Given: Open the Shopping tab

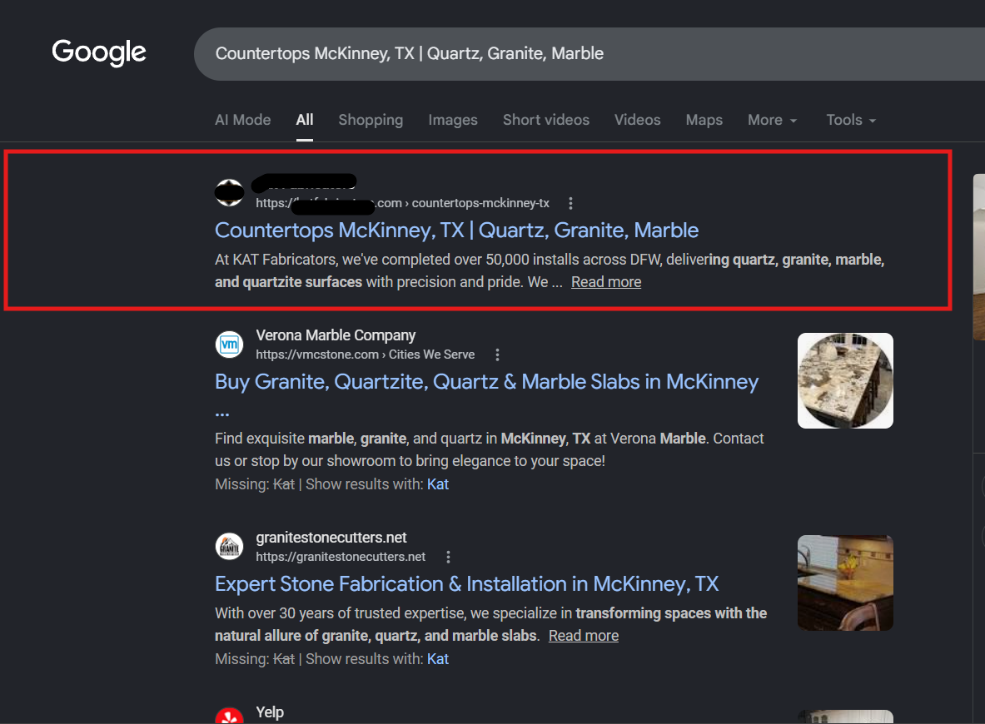Looking at the screenshot, I should pyautogui.click(x=371, y=120).
